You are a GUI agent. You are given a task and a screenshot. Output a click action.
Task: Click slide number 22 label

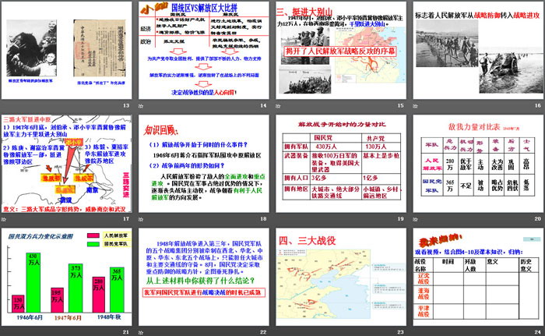(x=263, y=332)
